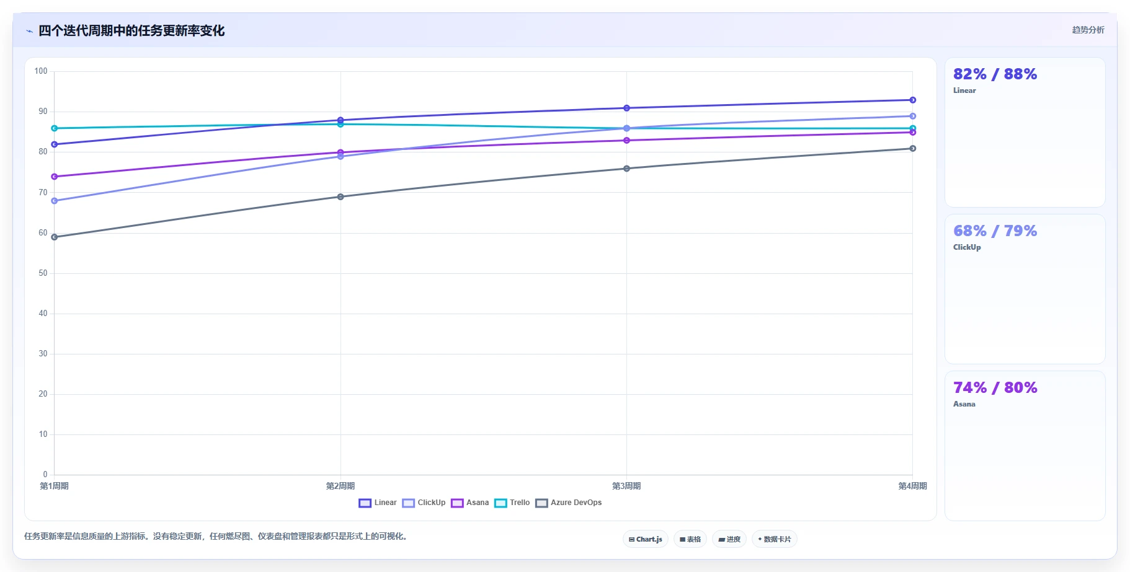
Task: Toggle Linear series in the chart legend
Action: pyautogui.click(x=378, y=503)
